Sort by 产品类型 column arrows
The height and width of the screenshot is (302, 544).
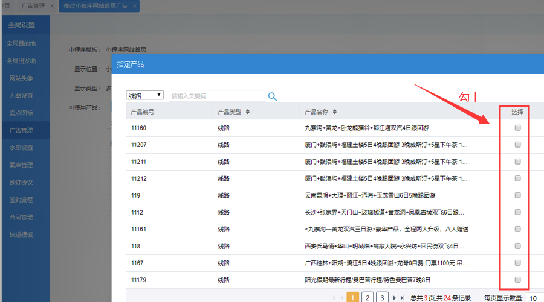(x=248, y=112)
